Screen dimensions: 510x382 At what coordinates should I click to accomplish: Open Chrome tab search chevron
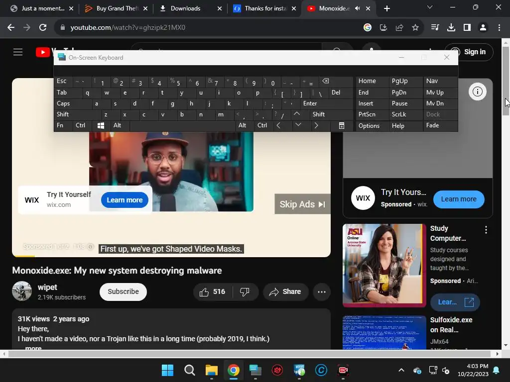(430, 7)
